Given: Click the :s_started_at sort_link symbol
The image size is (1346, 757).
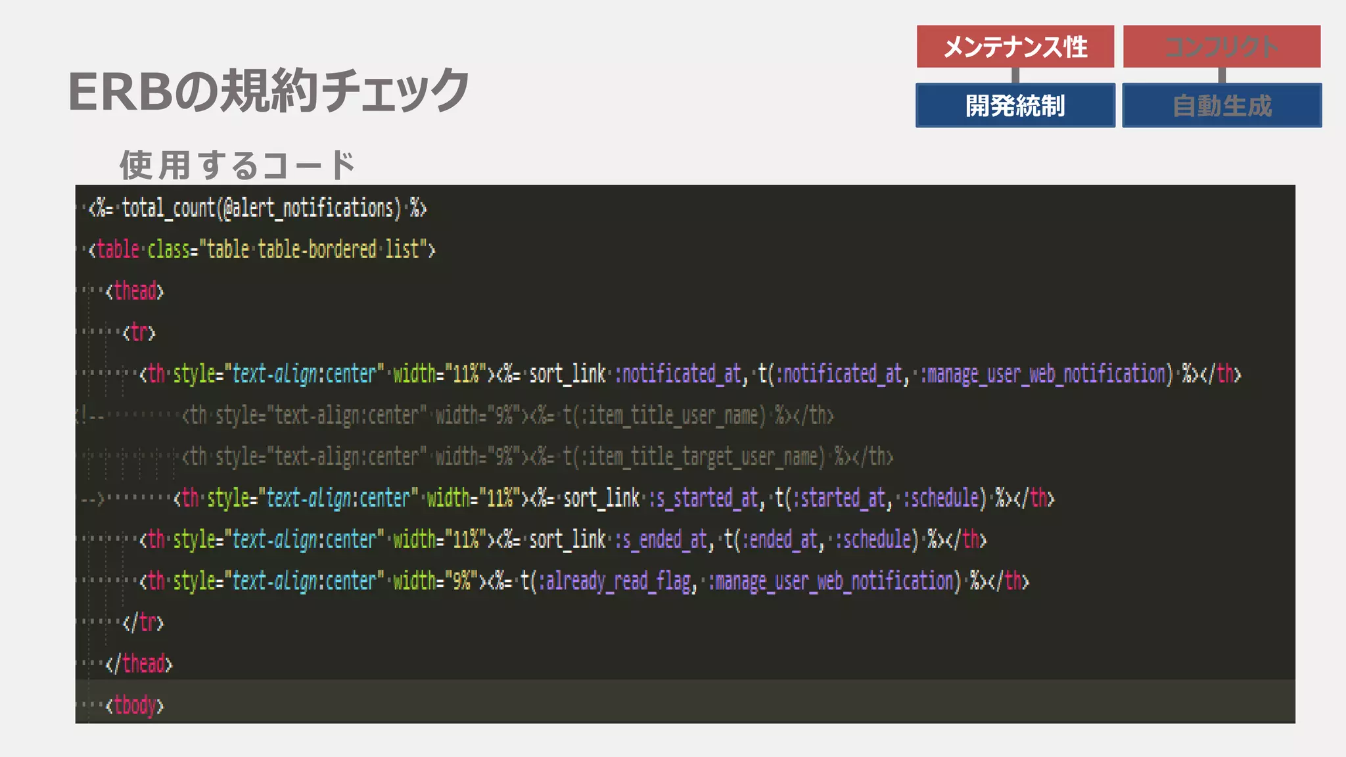Looking at the screenshot, I should (x=703, y=498).
